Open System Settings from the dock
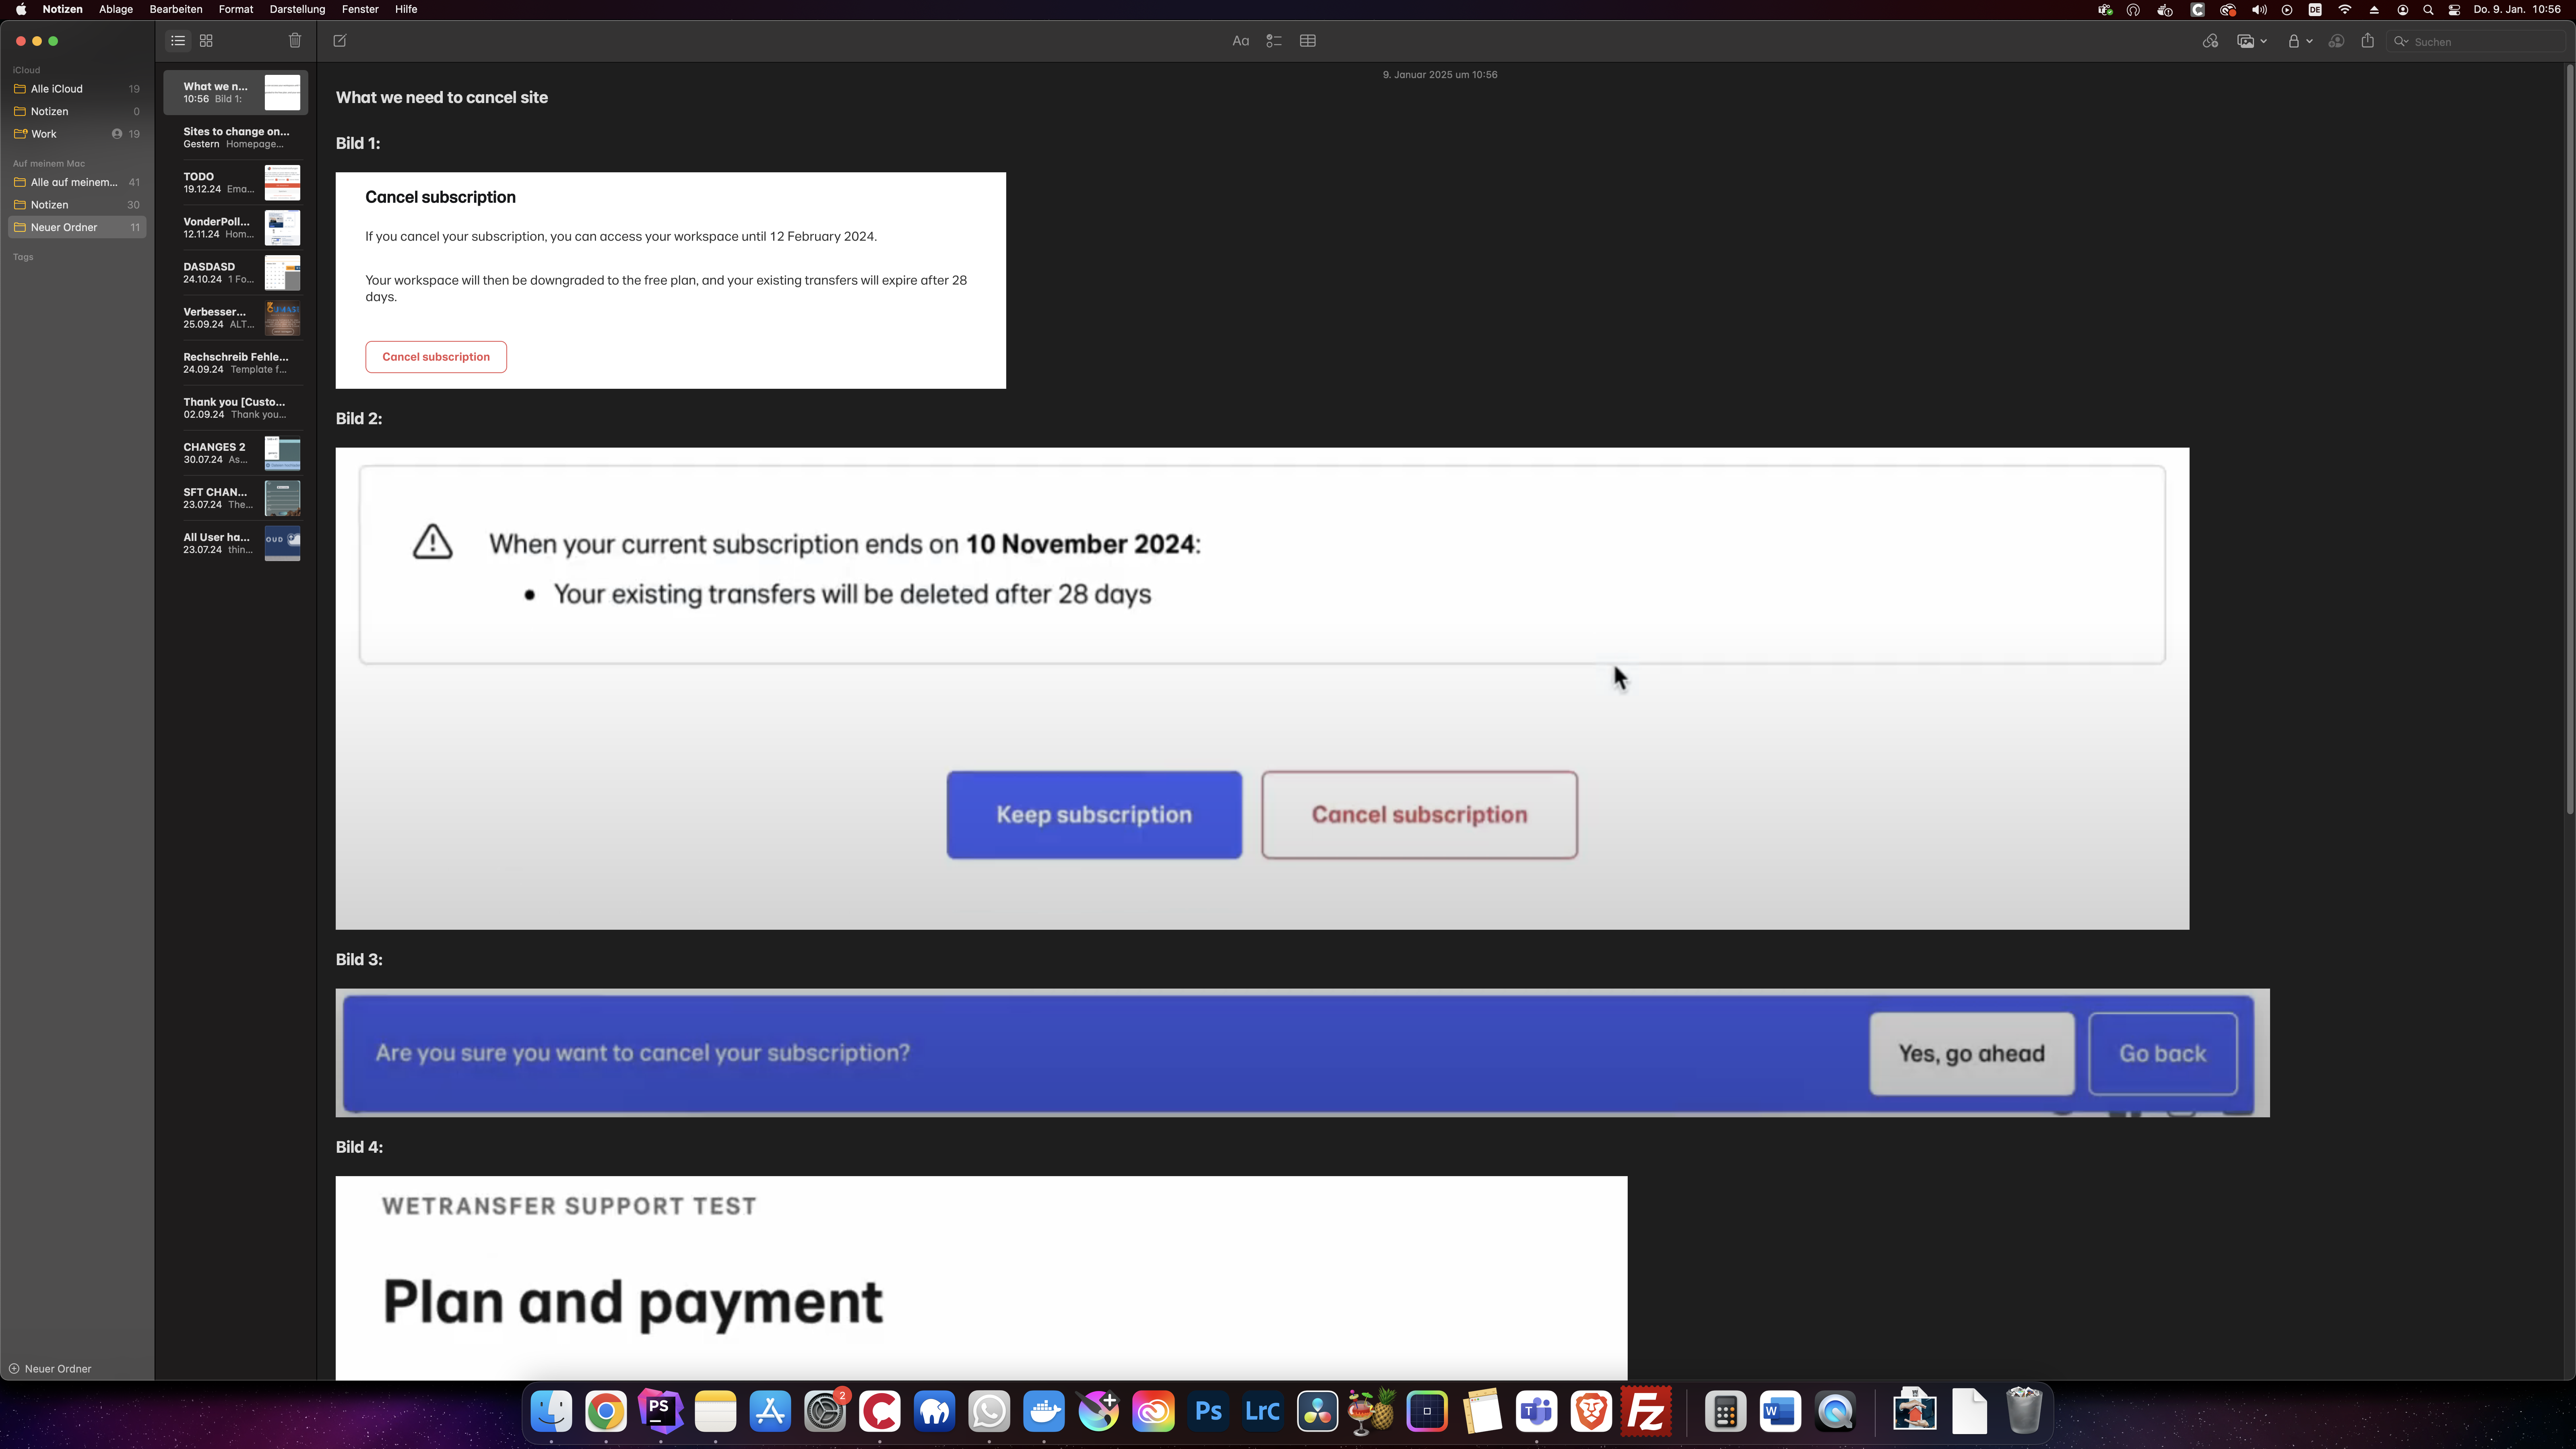This screenshot has width=2576, height=1449. [825, 1412]
